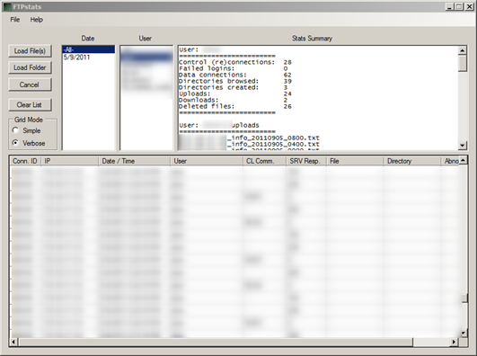
Task: Click the 'Uploads' count line
Action: click(235, 93)
